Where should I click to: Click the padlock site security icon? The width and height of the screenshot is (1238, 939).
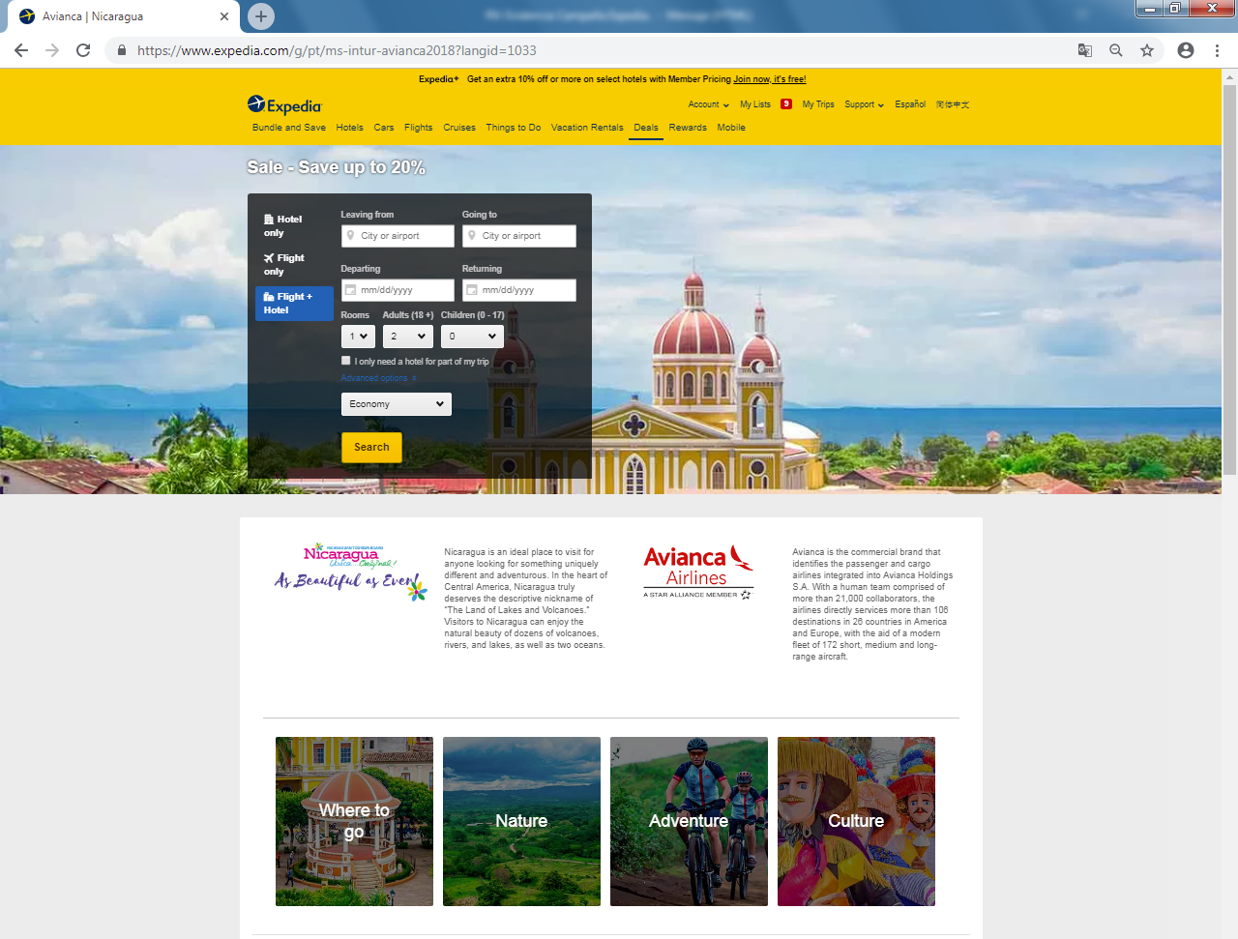(x=121, y=50)
